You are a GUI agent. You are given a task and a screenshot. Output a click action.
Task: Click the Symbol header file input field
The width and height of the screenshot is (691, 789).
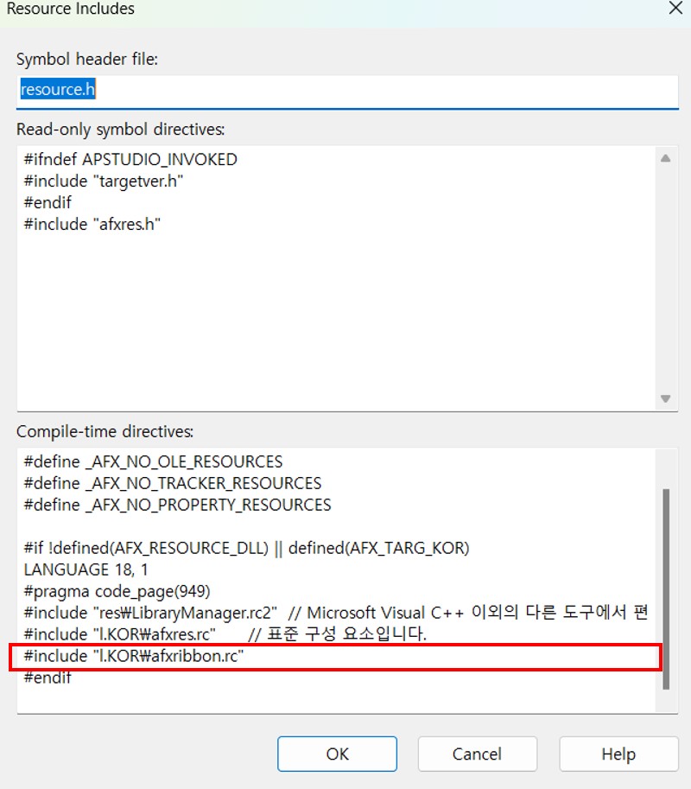(347, 91)
